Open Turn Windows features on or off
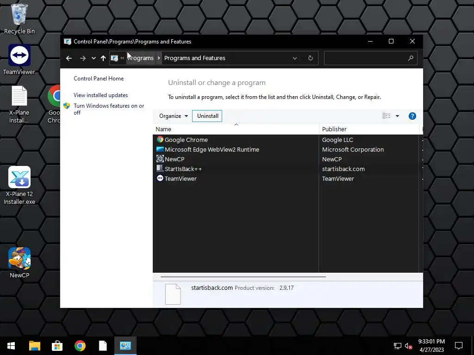Image resolution: width=474 pixels, height=355 pixels. 109,109
